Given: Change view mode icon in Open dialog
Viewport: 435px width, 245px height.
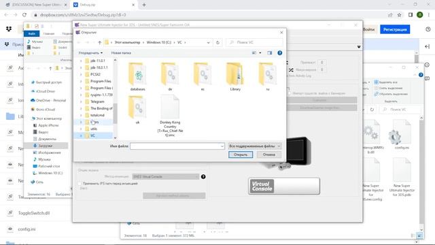Looking at the screenshot, I should (254, 53).
